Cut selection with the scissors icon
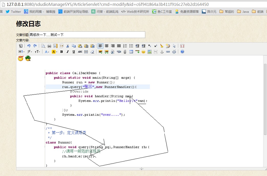Image resolution: width=267 pixels, height=176 pixels. click(68, 46)
